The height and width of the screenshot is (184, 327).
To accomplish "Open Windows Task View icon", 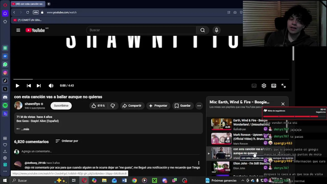I will (x=74, y=180).
